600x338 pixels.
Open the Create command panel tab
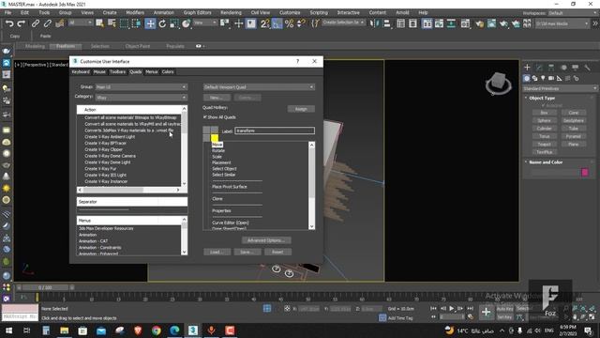527,68
